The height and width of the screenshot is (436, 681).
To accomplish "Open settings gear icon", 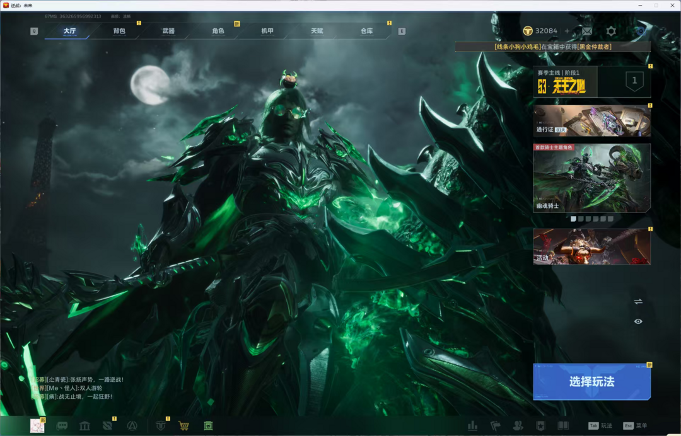I will point(611,32).
